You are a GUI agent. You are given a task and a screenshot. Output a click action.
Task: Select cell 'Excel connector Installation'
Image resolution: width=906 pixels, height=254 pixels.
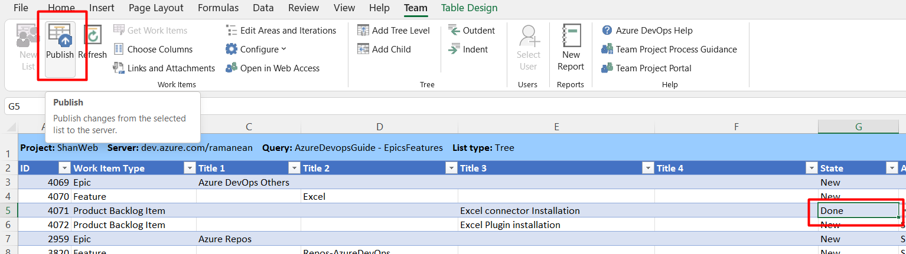point(556,210)
